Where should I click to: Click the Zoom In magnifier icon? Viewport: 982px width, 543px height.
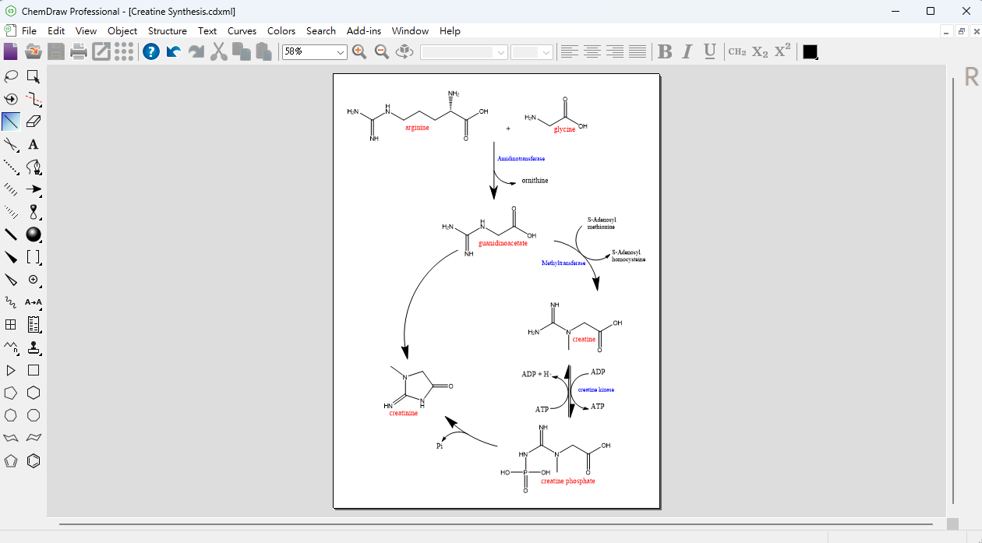click(359, 51)
